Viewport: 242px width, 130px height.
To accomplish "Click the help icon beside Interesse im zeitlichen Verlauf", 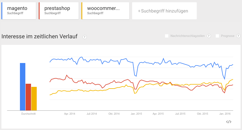I will pyautogui.click(x=85, y=37).
